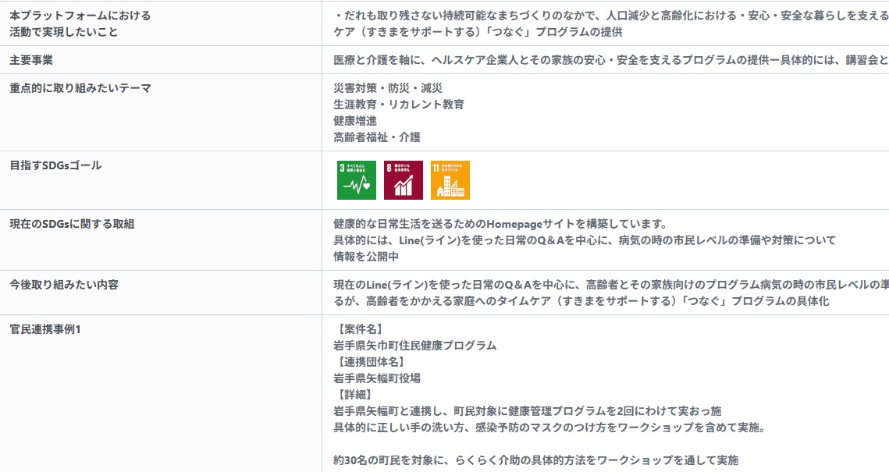889x472 pixels.
Task: Click the SDG Goal 11 sustainable cities icon
Action: click(x=450, y=180)
